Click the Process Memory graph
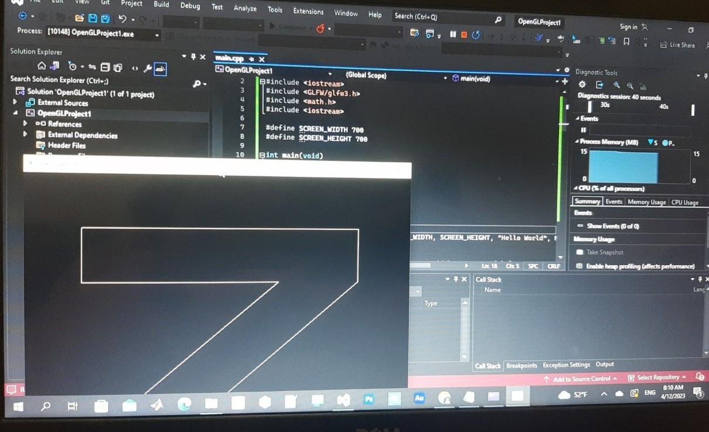The height and width of the screenshot is (432, 709). [624, 166]
